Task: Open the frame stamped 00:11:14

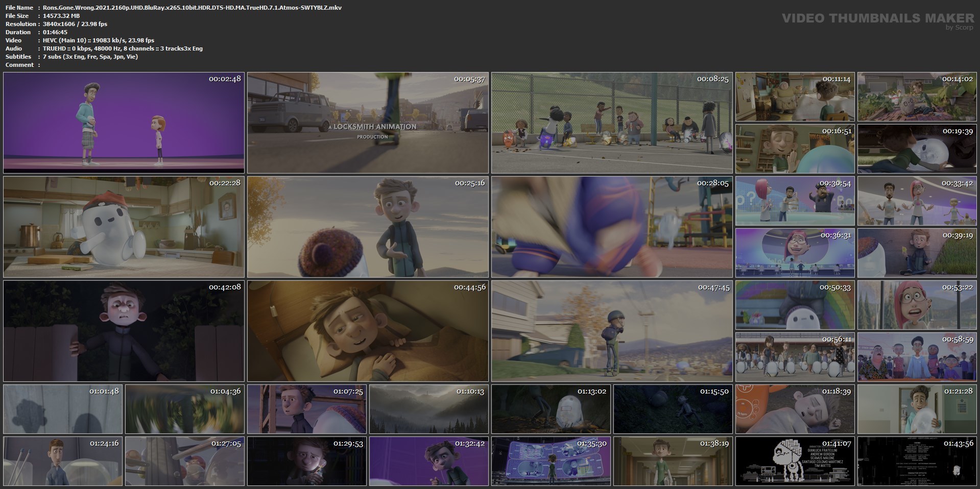Action: coord(795,96)
